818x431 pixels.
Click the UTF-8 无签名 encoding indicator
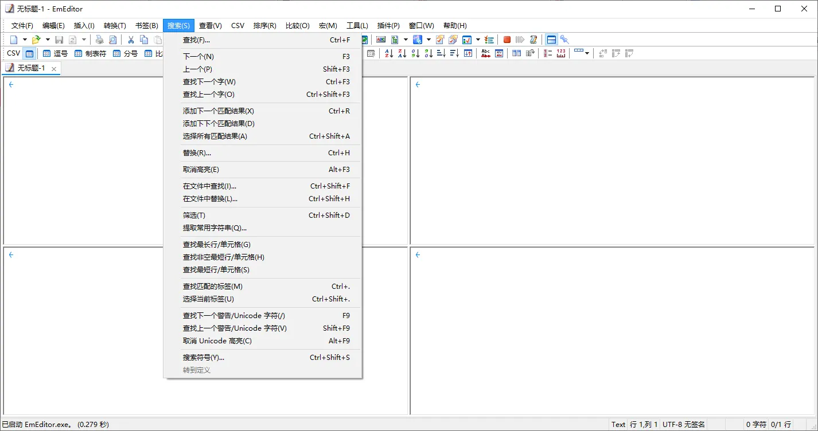682,424
